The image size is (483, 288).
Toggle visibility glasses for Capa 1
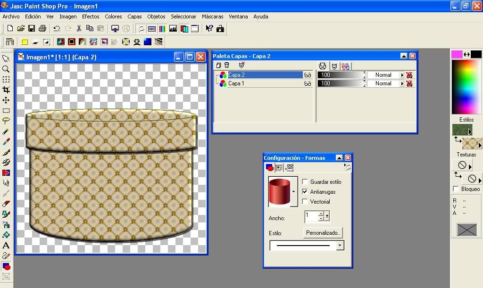(308, 83)
